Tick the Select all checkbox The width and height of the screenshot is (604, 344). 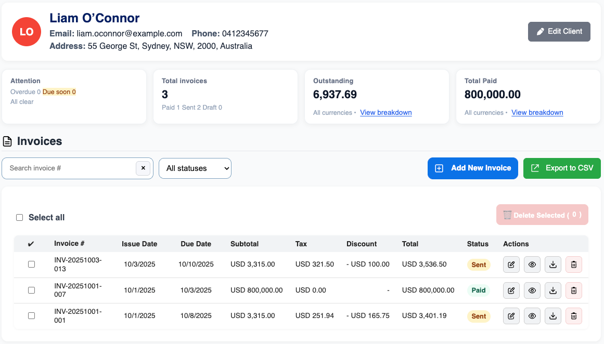(20, 218)
